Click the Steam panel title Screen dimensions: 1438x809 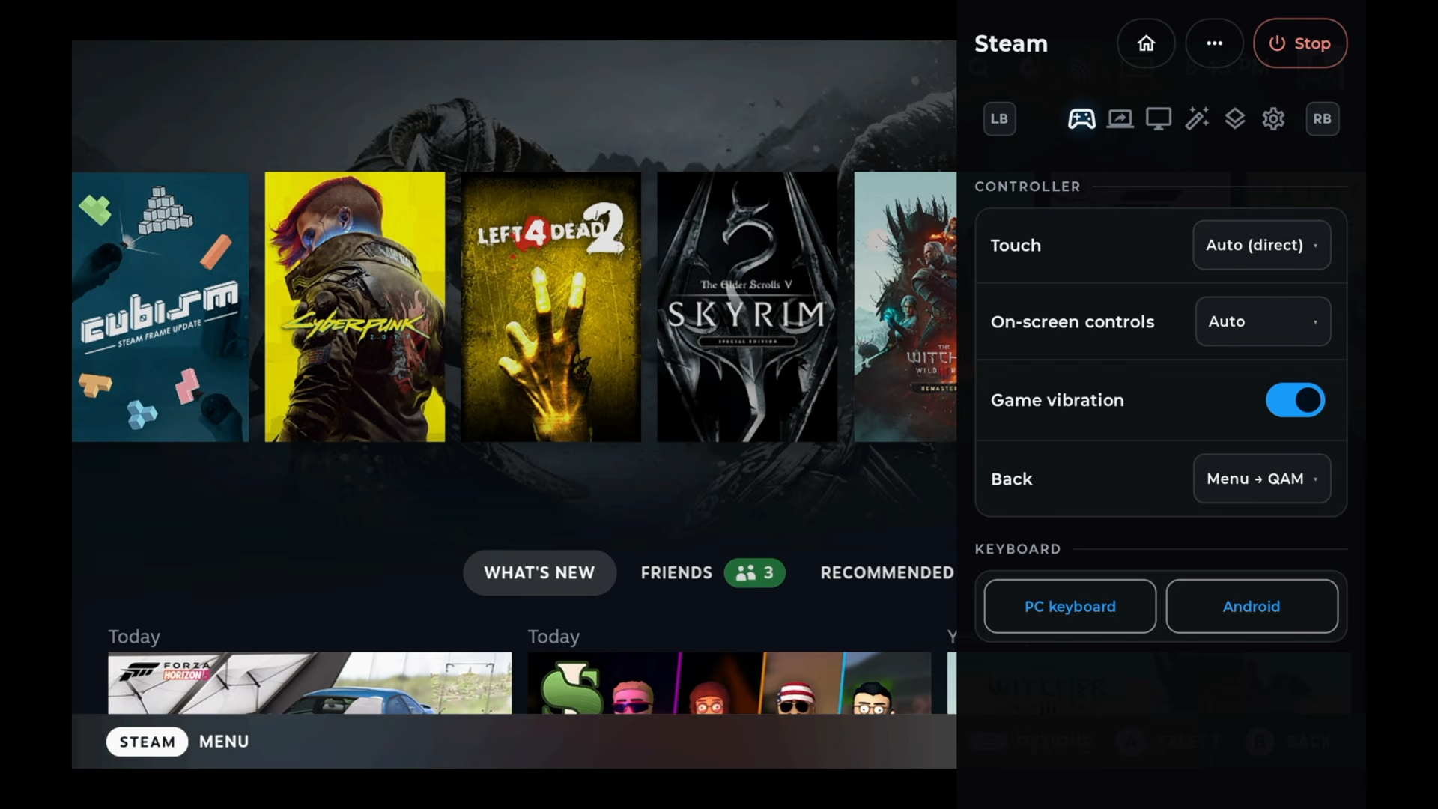click(1011, 43)
